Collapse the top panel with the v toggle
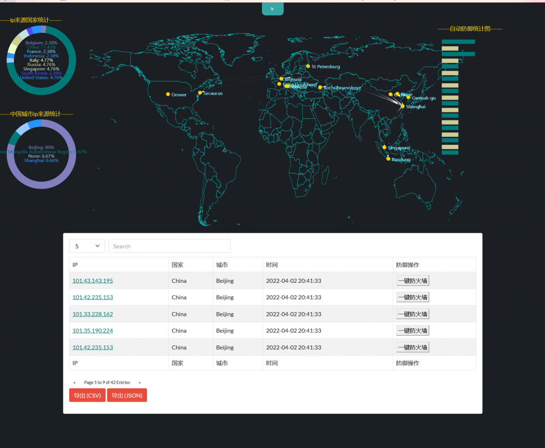 272,9
